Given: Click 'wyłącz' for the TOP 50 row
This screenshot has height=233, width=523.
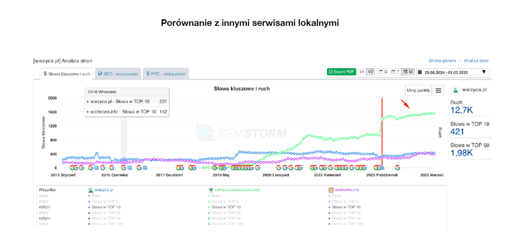Looking at the screenshot, I should pos(44,218).
